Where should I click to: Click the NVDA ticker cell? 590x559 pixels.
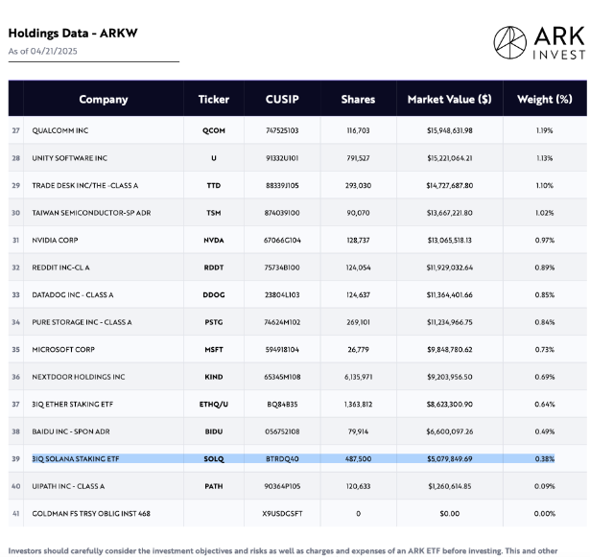tap(214, 240)
